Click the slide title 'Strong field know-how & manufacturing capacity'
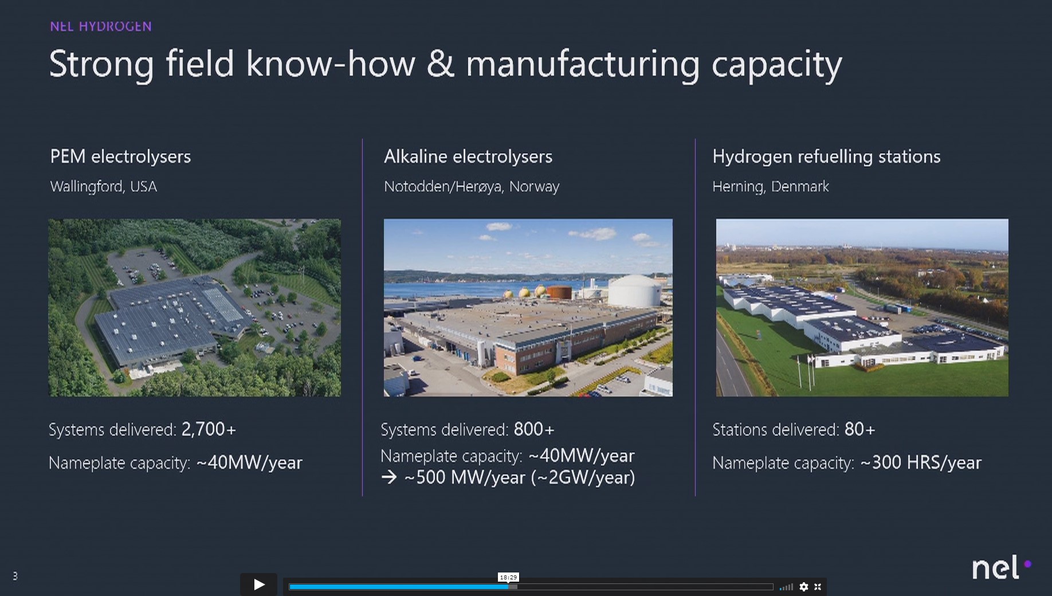Screen dimensions: 1052x596 click(446, 64)
